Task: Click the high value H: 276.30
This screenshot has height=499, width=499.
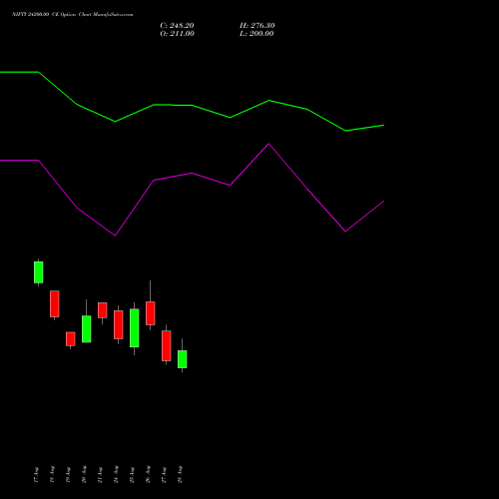Action: pyautogui.click(x=257, y=26)
